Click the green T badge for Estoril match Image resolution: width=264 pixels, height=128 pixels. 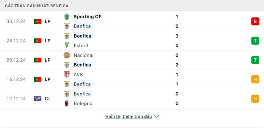click(255, 41)
